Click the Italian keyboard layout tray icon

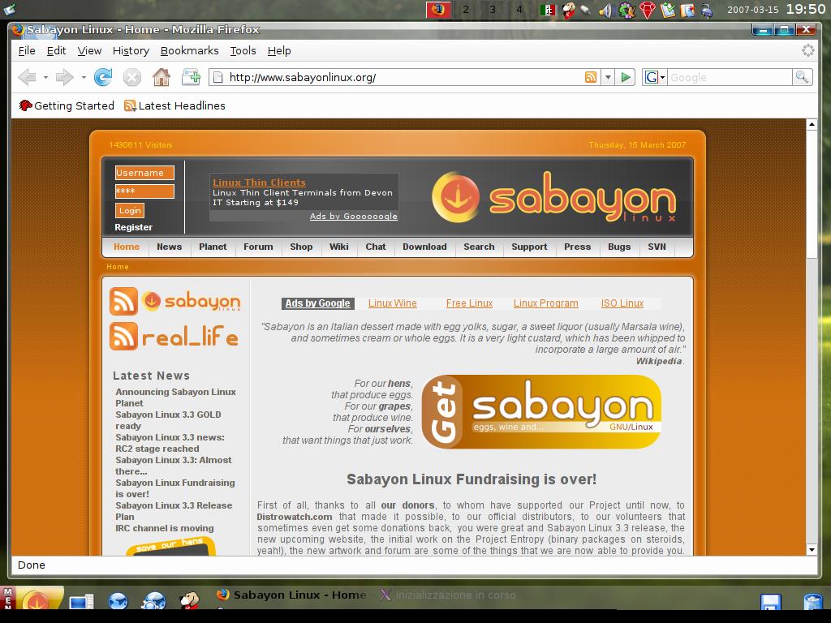[548, 10]
